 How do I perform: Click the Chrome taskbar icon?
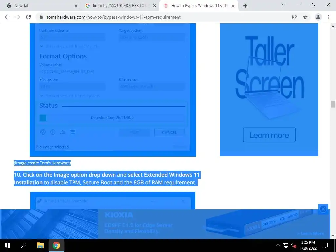(x=56, y=245)
